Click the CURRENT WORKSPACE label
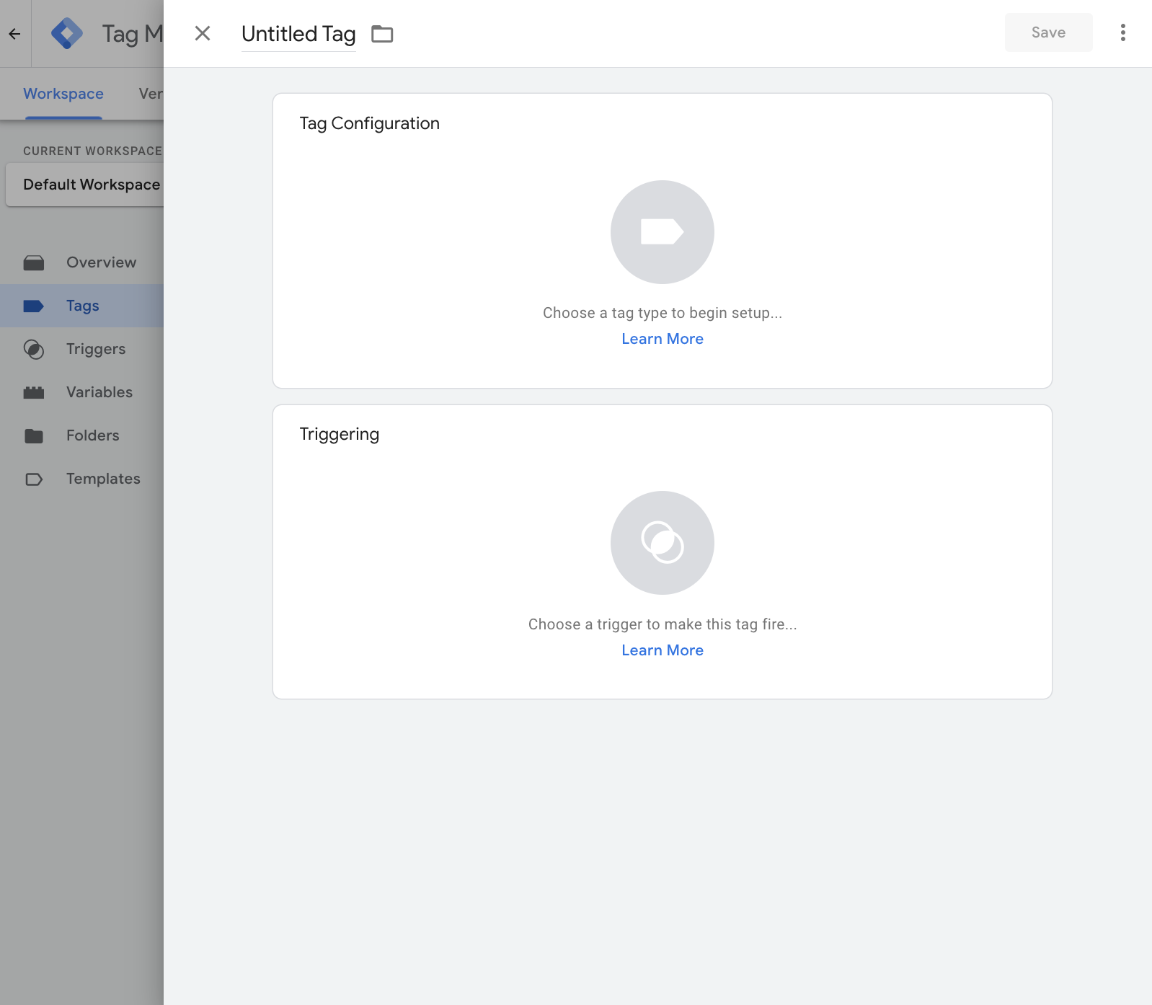The image size is (1152, 1005). coord(92,151)
